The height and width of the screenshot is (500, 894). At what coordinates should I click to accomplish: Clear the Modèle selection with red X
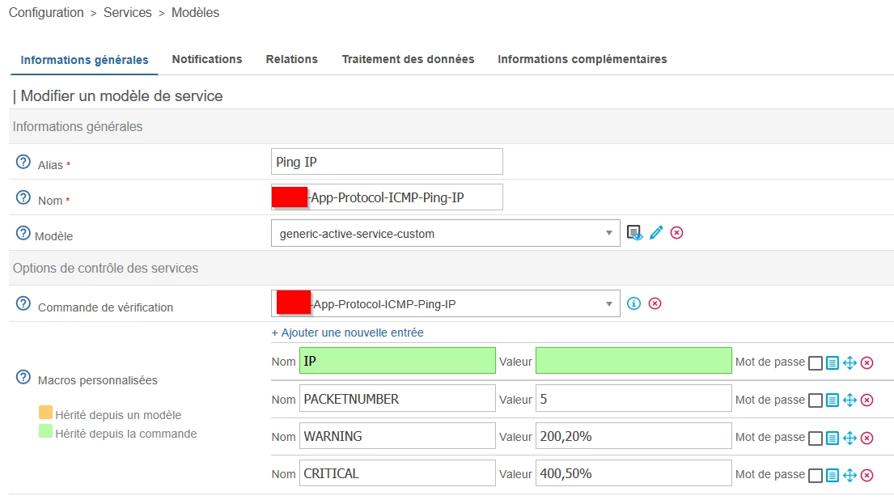[677, 233]
